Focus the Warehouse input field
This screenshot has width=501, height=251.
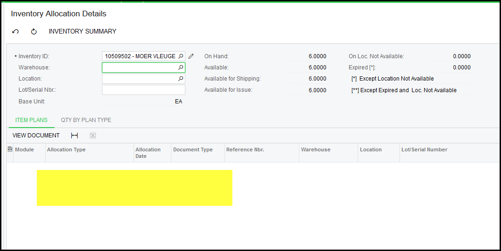click(139, 68)
